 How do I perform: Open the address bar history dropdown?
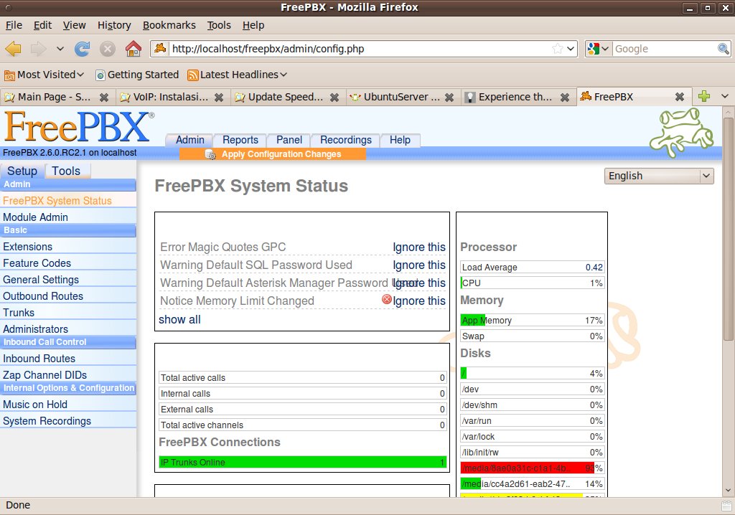pyautogui.click(x=571, y=49)
